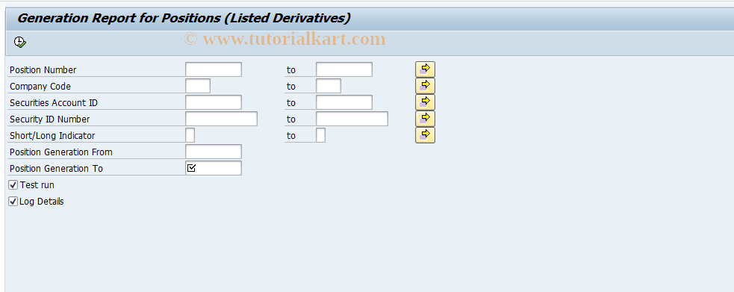This screenshot has width=734, height=292.
Task: Focus the Security ID Number from field
Action: (x=222, y=119)
